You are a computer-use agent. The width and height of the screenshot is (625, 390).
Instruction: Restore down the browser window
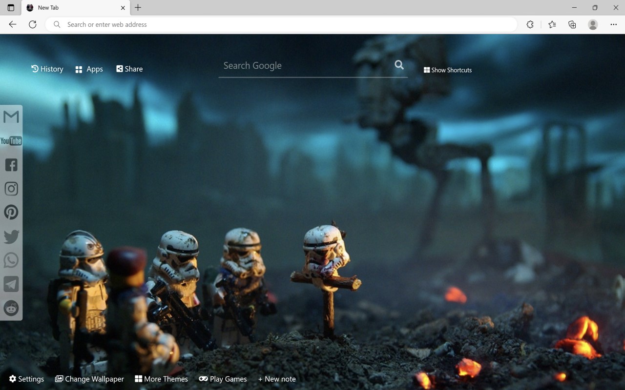(595, 8)
